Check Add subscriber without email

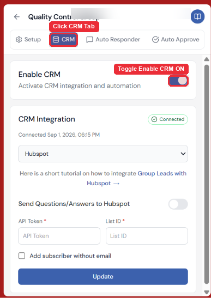click(22, 256)
